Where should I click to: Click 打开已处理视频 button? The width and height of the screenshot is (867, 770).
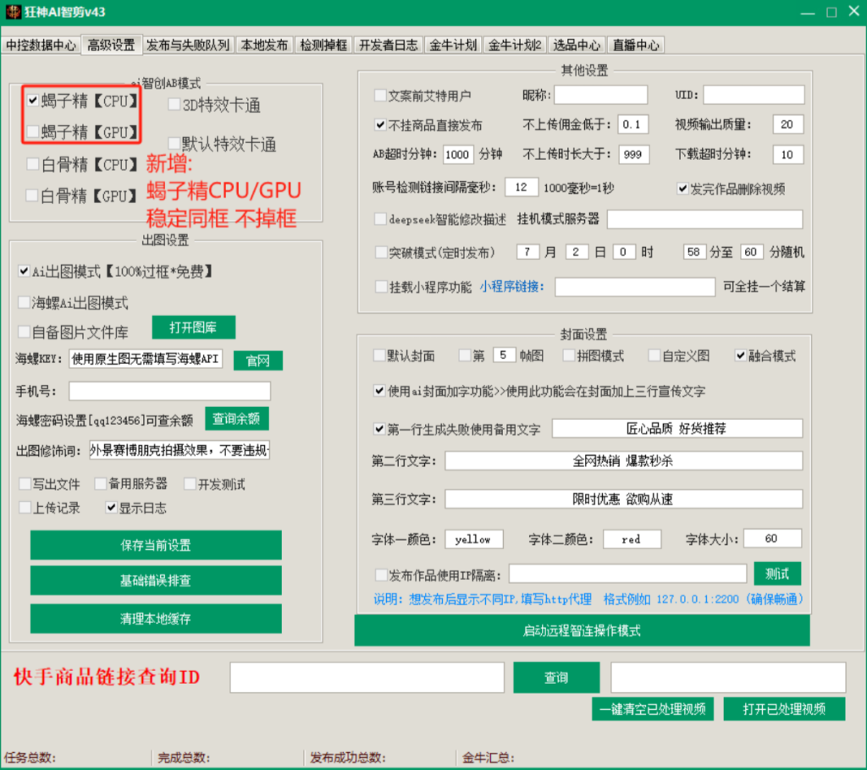[784, 709]
